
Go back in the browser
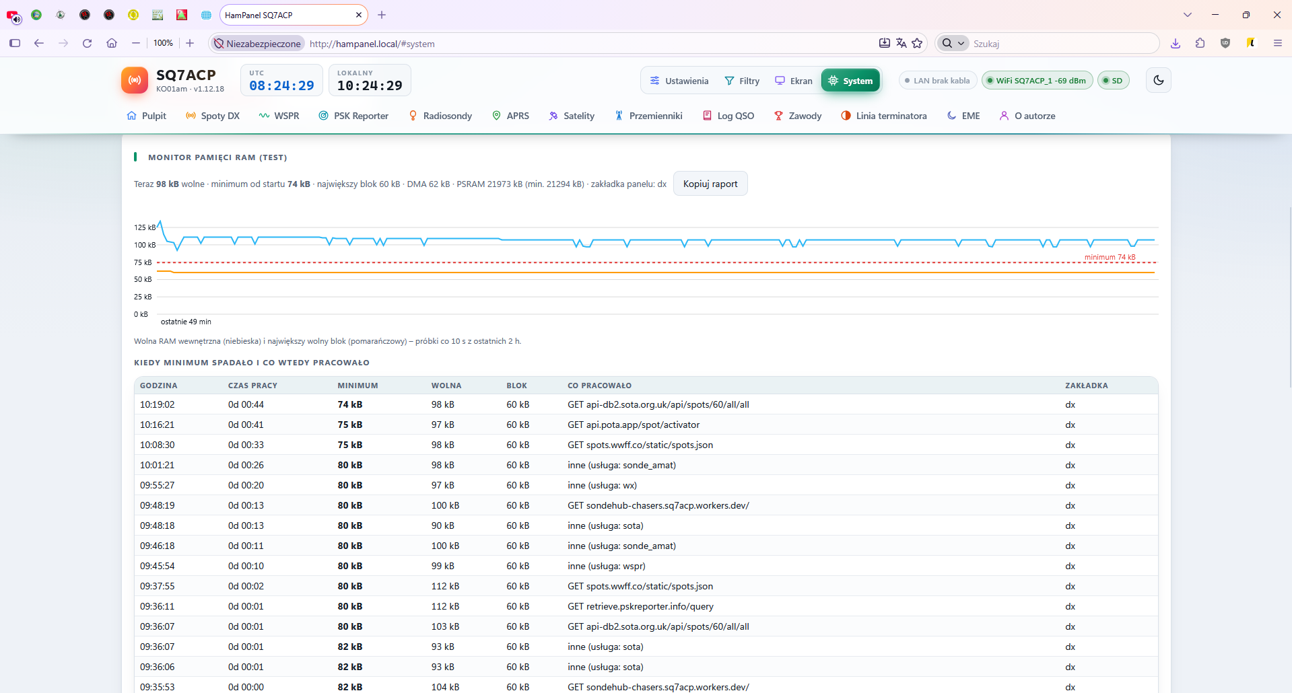pos(39,43)
